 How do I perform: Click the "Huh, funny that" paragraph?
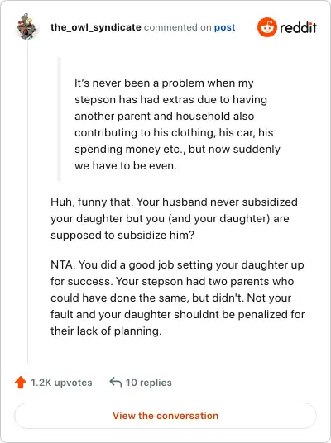click(175, 218)
